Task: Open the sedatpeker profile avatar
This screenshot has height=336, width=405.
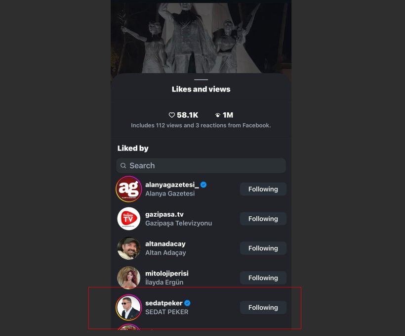Action: (128, 307)
